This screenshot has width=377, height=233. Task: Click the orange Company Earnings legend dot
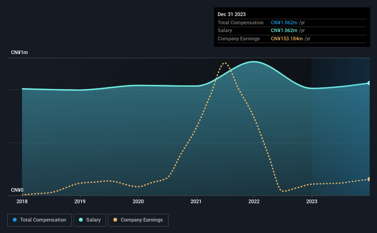click(x=115, y=220)
